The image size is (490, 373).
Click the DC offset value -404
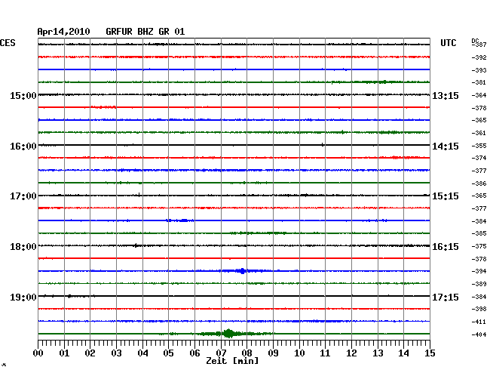[x=479, y=334]
